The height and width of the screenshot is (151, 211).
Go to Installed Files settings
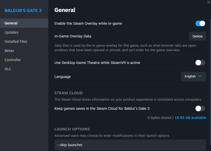16,42
